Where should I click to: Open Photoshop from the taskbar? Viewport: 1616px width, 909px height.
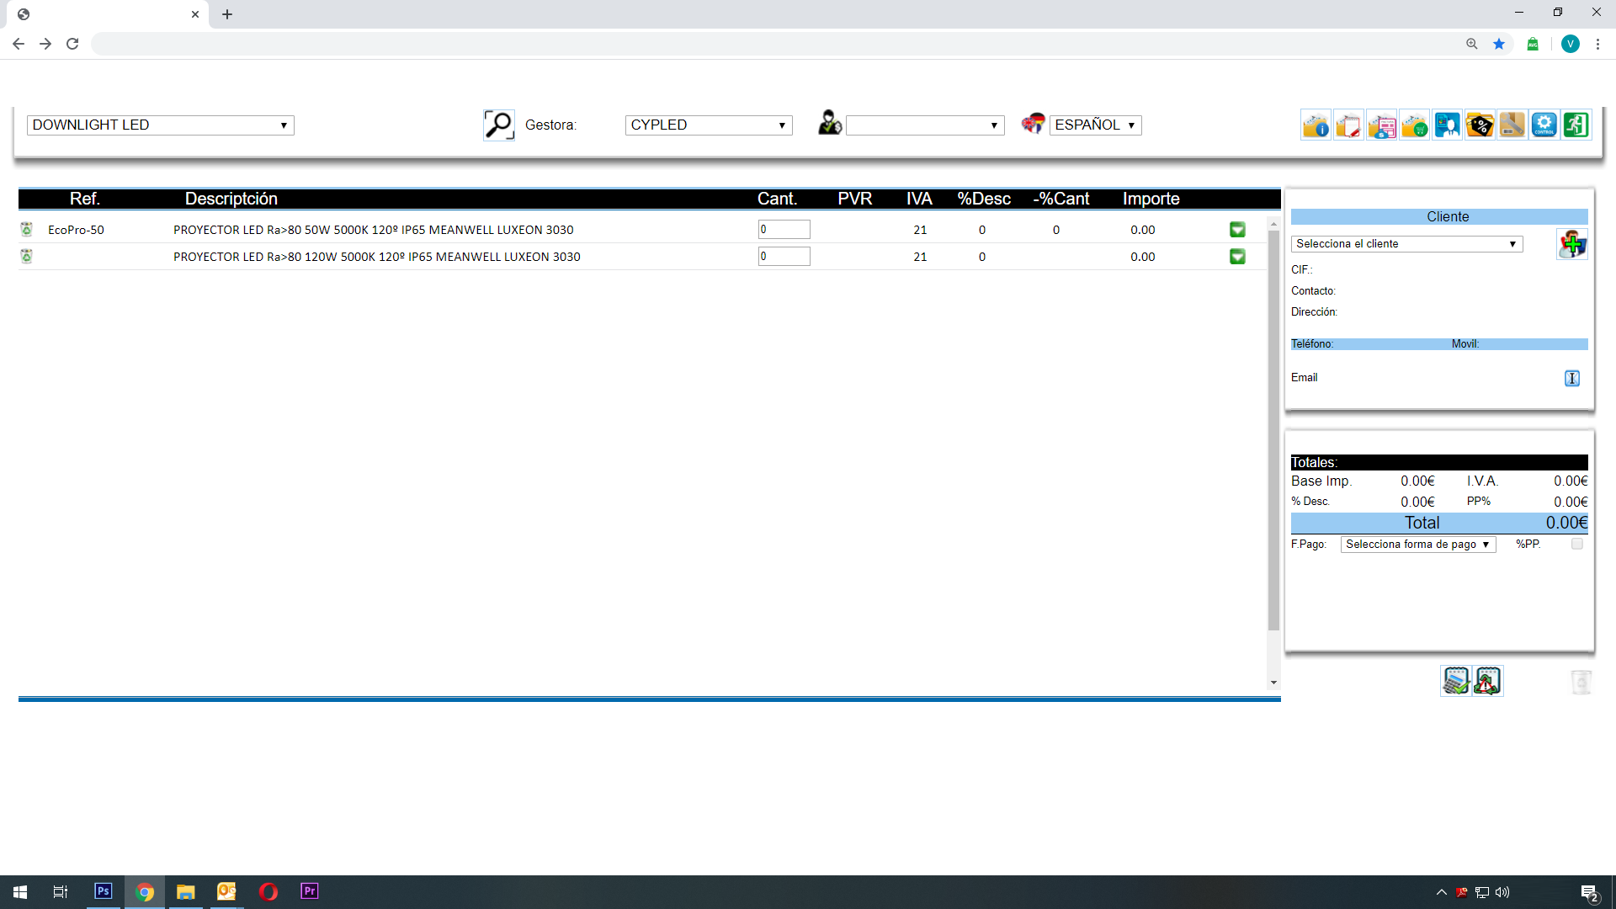pos(104,891)
